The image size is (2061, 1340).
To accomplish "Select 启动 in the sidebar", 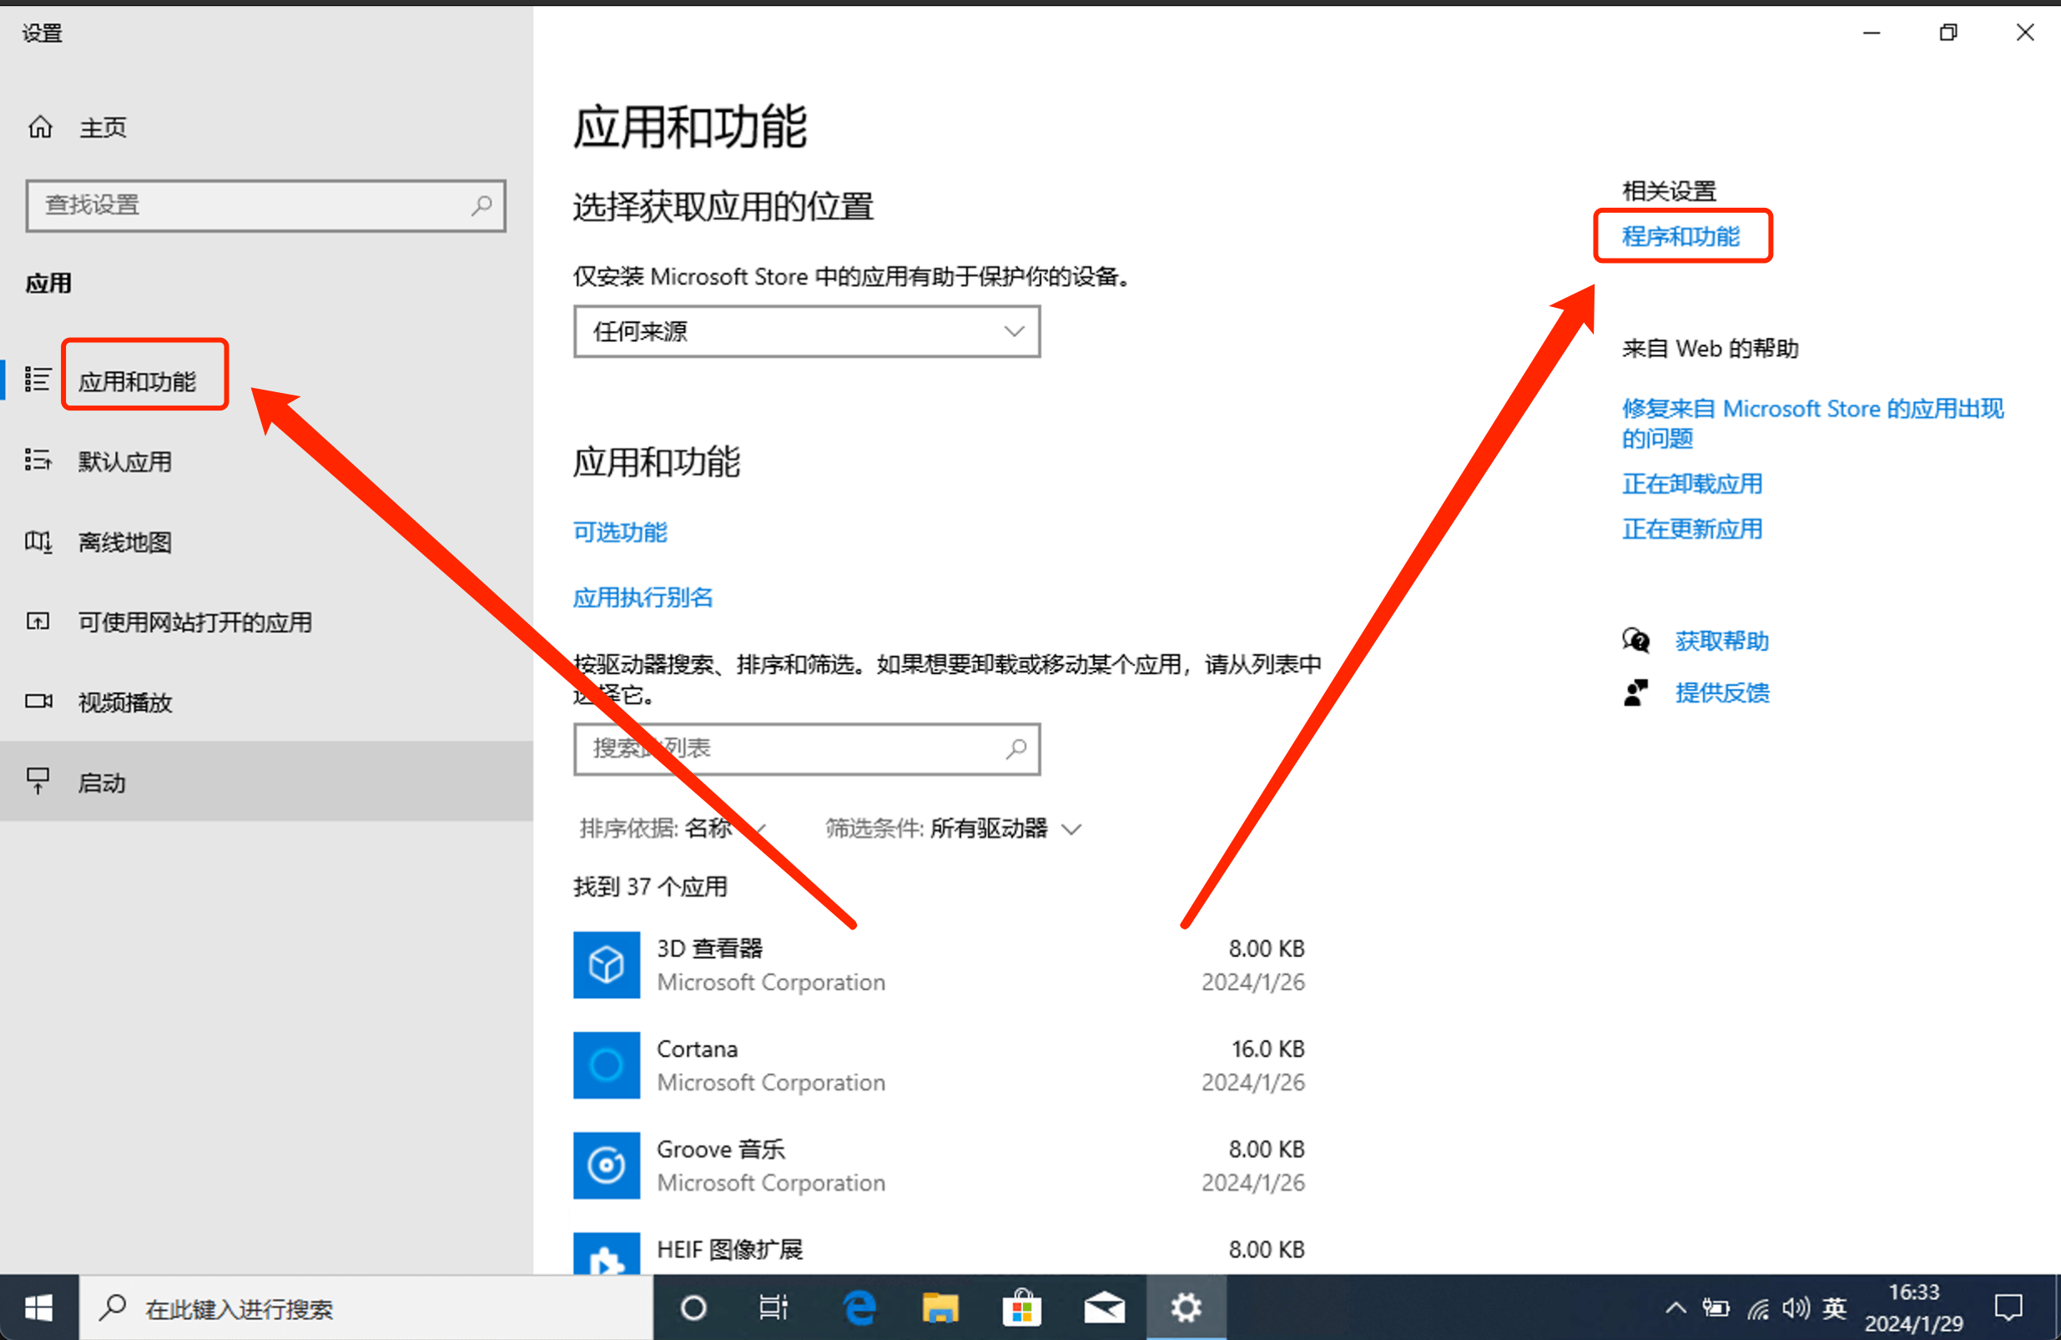I will tap(101, 782).
